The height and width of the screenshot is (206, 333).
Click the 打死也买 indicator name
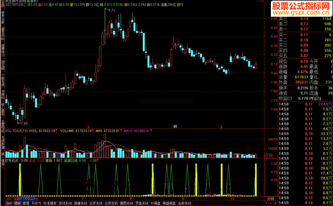click(12, 161)
